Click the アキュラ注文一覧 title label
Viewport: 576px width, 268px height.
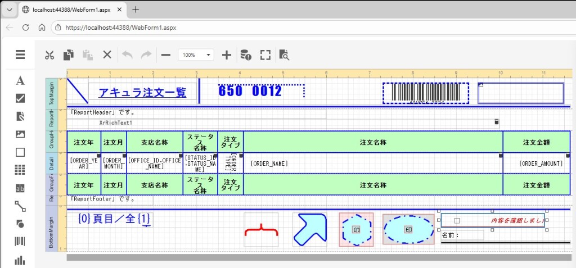tap(142, 93)
